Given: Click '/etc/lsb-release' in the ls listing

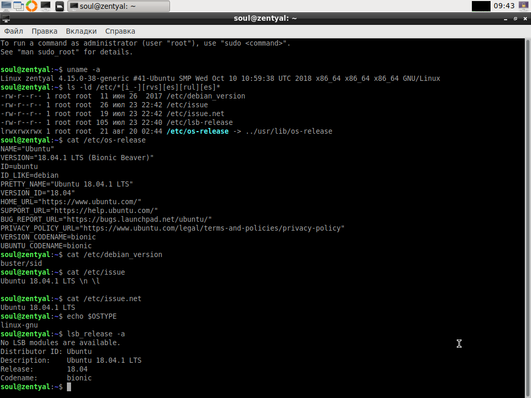Looking at the screenshot, I should tap(200, 122).
